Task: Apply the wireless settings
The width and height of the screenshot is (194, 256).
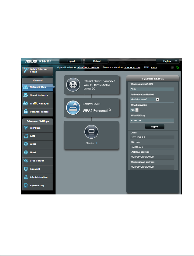Action: pyautogui.click(x=154, y=126)
